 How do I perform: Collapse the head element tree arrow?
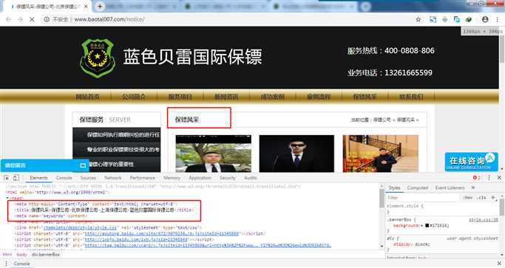click(x=7, y=198)
